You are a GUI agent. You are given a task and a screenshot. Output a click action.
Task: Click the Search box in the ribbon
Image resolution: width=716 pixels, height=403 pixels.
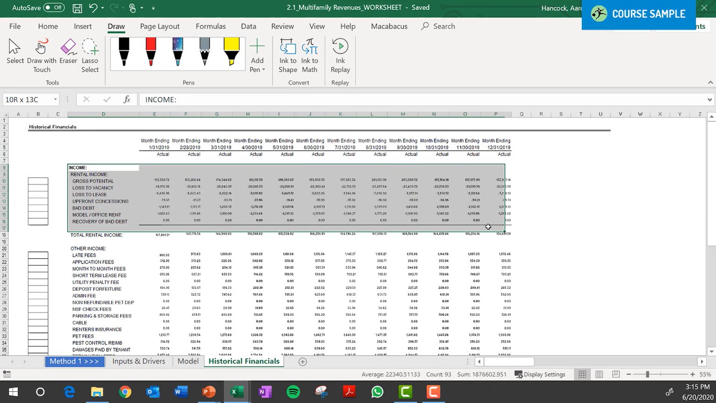tap(438, 26)
